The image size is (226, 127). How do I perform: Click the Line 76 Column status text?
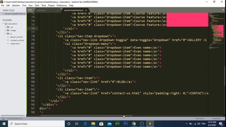(x=14, y=119)
